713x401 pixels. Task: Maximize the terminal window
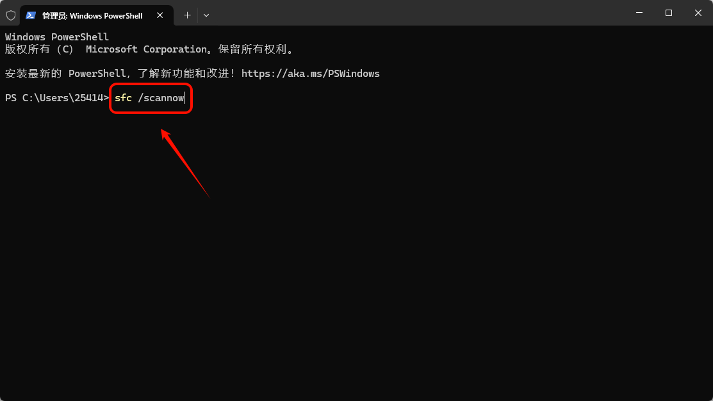point(668,13)
